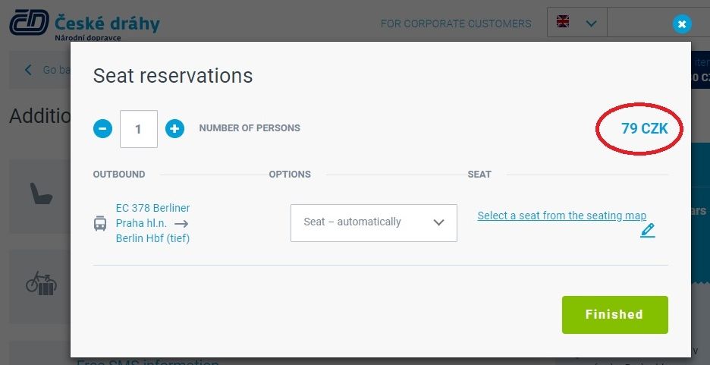Click the EC 378 Berliner train link
Screen dimensions: 710x365
point(152,208)
